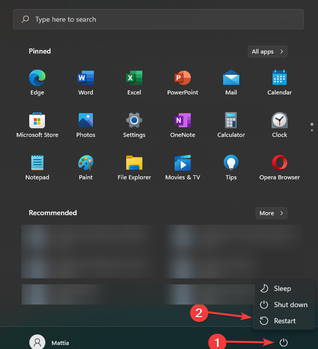
Task: Open the Calendar app
Action: 280,82
